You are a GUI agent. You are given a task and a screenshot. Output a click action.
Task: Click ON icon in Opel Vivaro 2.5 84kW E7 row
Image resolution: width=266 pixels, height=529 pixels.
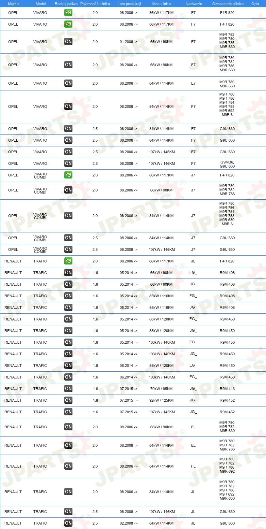pyautogui.click(x=68, y=129)
